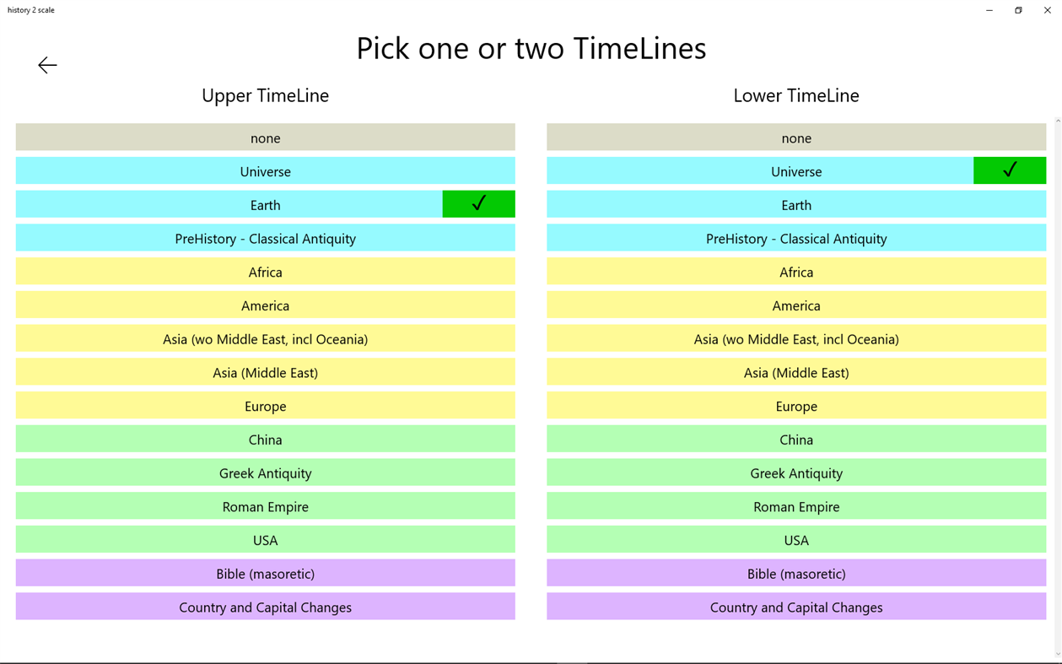Select none in Lower TimeLine

click(x=795, y=138)
